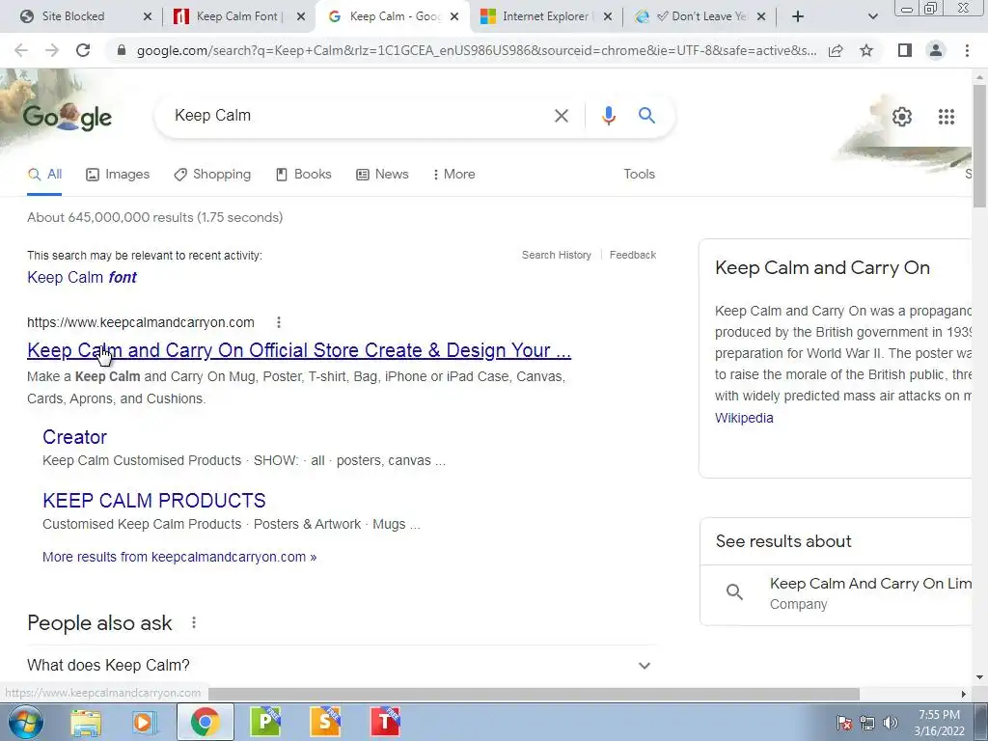Close the Internet Explorer tab
The height and width of the screenshot is (741, 988).
(608, 16)
